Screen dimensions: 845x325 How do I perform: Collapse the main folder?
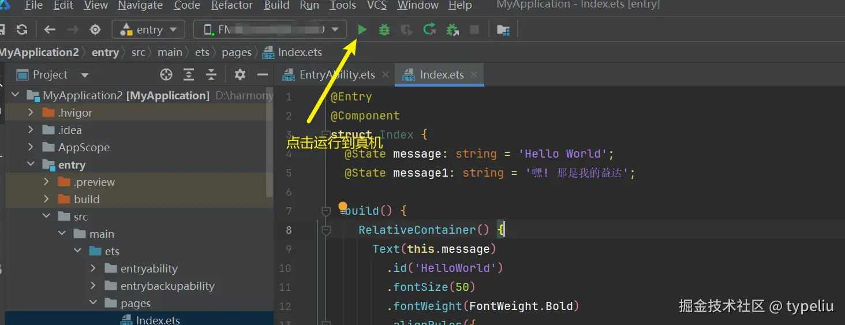62,234
